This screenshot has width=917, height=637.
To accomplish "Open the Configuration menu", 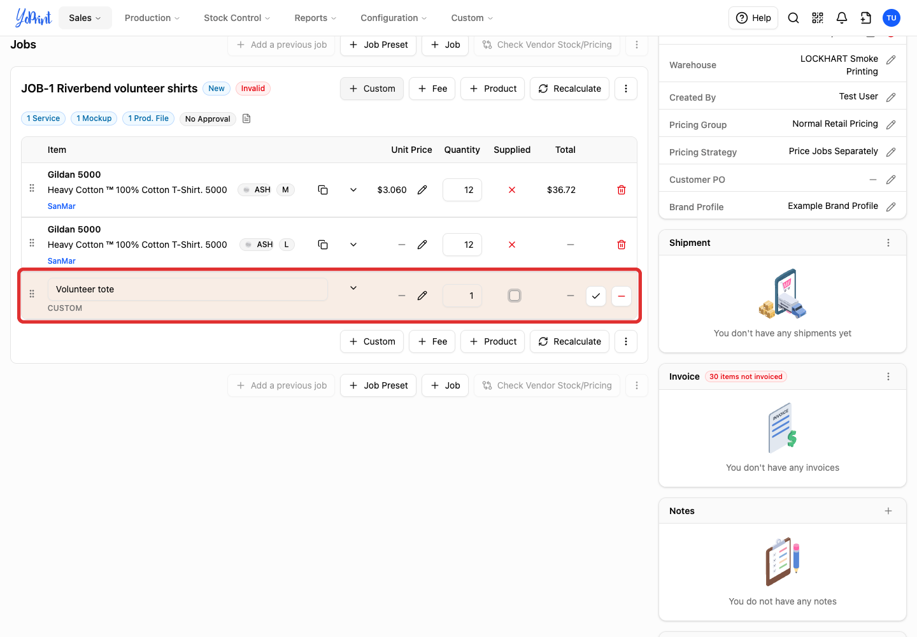I will click(x=394, y=18).
